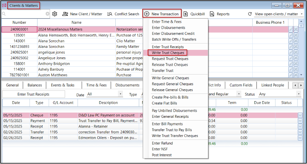
Task: Click New Client / Matter person icon
Action: pyautogui.click(x=65, y=14)
